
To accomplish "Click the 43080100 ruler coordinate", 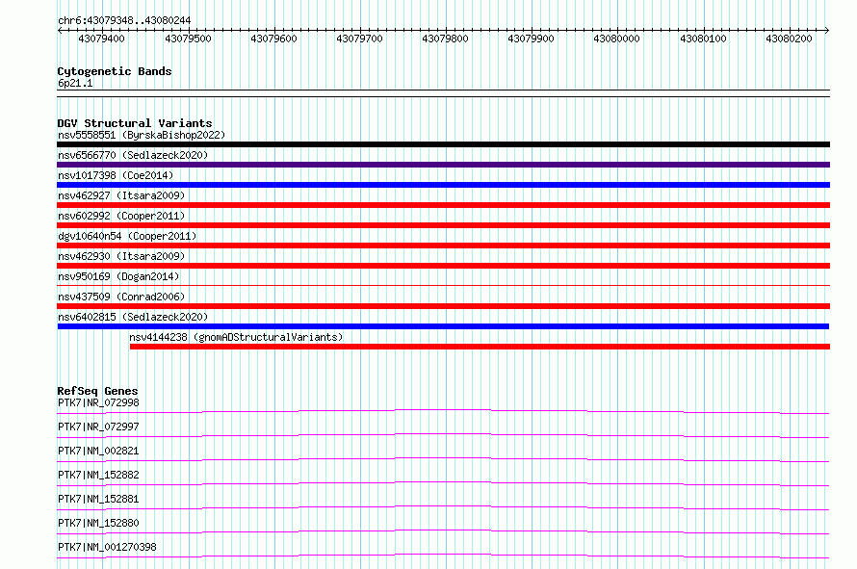I will [703, 39].
